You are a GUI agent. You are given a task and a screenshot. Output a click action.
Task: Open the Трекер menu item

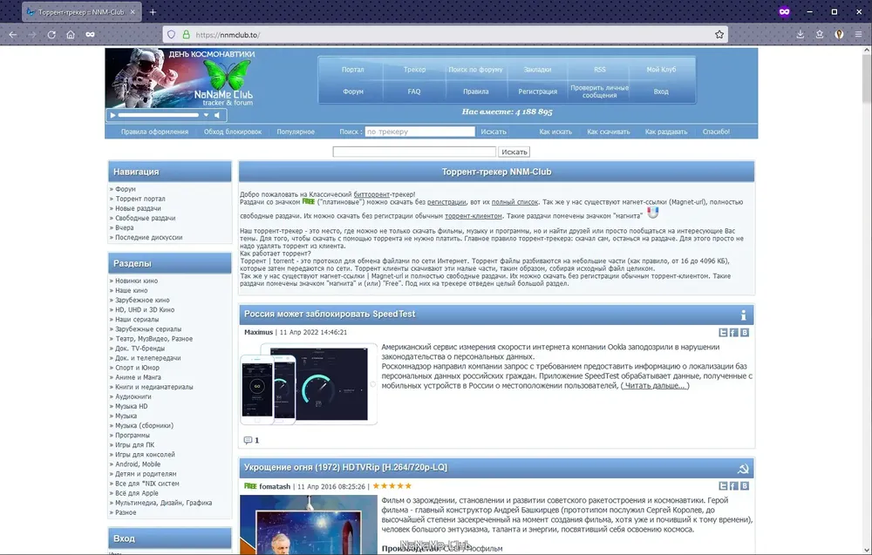[x=414, y=70]
